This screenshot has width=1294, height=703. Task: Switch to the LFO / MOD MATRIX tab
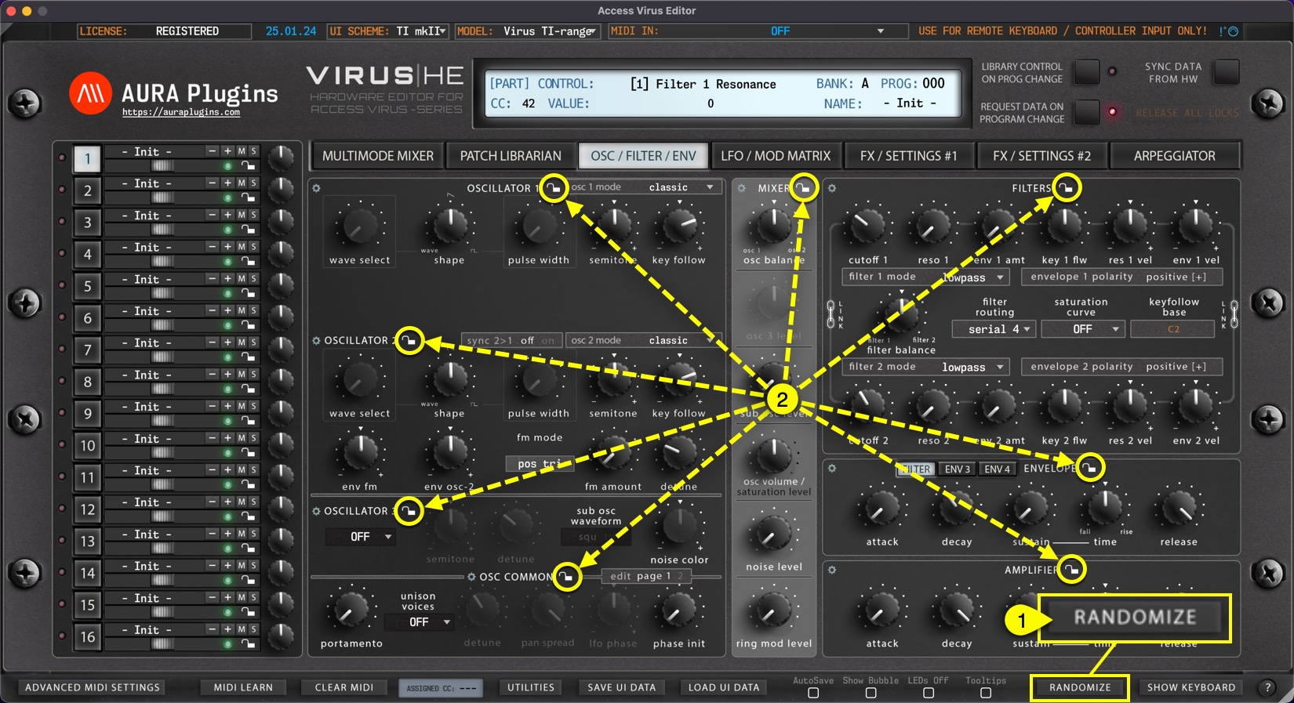tap(775, 156)
